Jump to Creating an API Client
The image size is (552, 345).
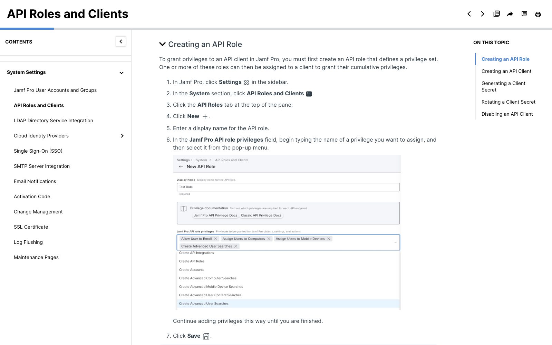[506, 71]
